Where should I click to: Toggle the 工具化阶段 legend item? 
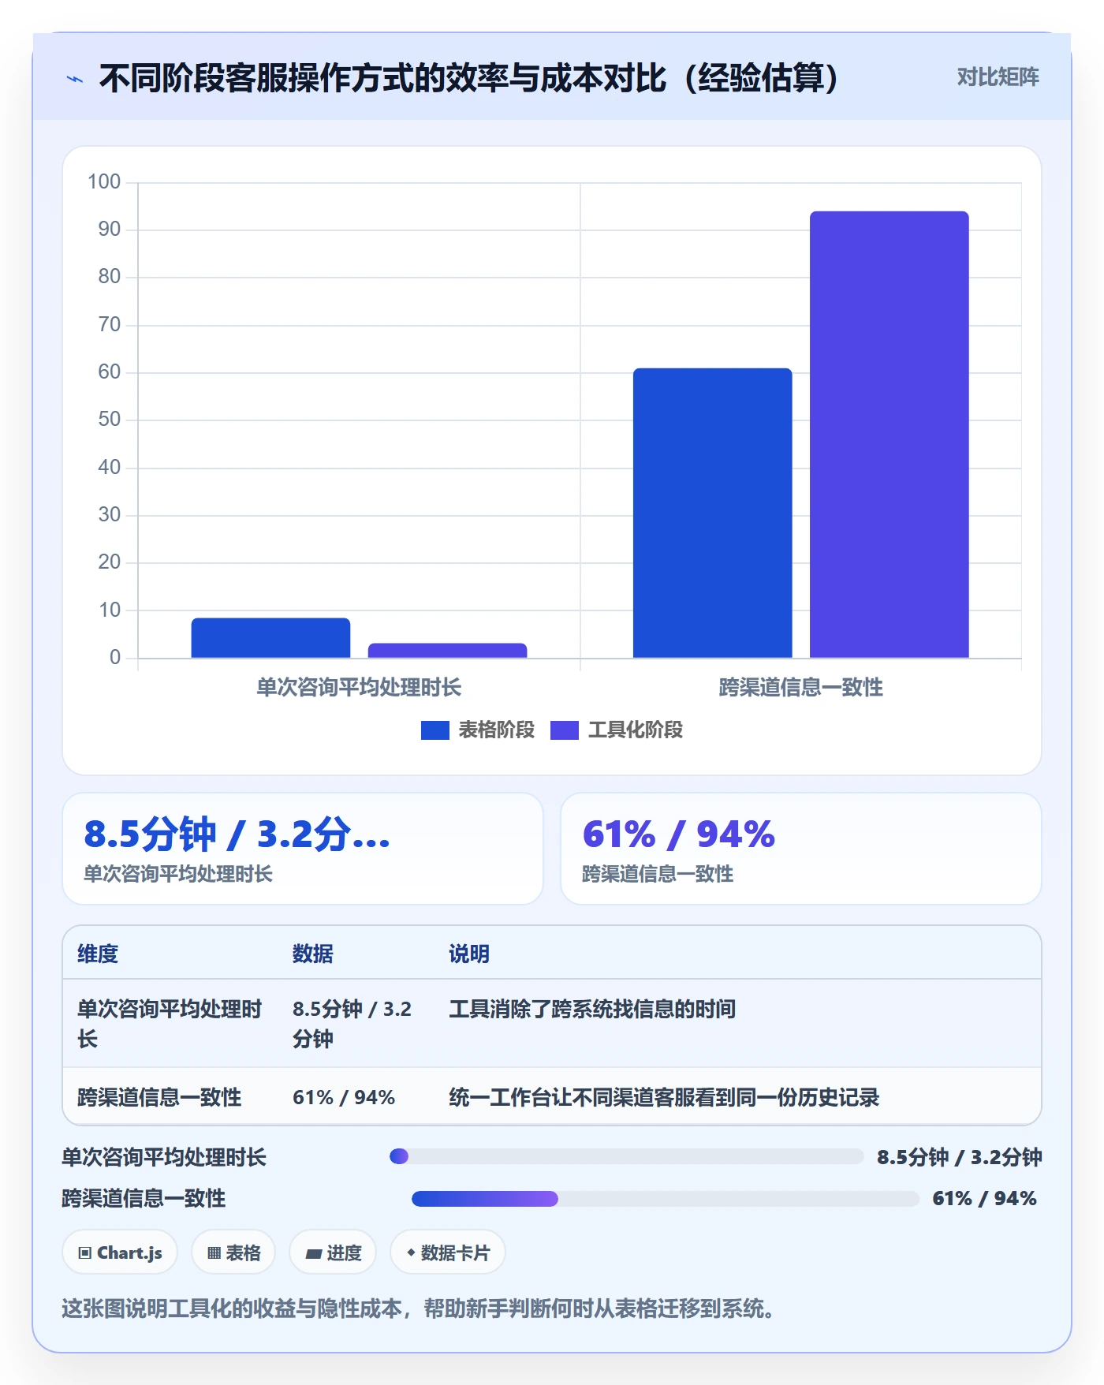point(617,730)
